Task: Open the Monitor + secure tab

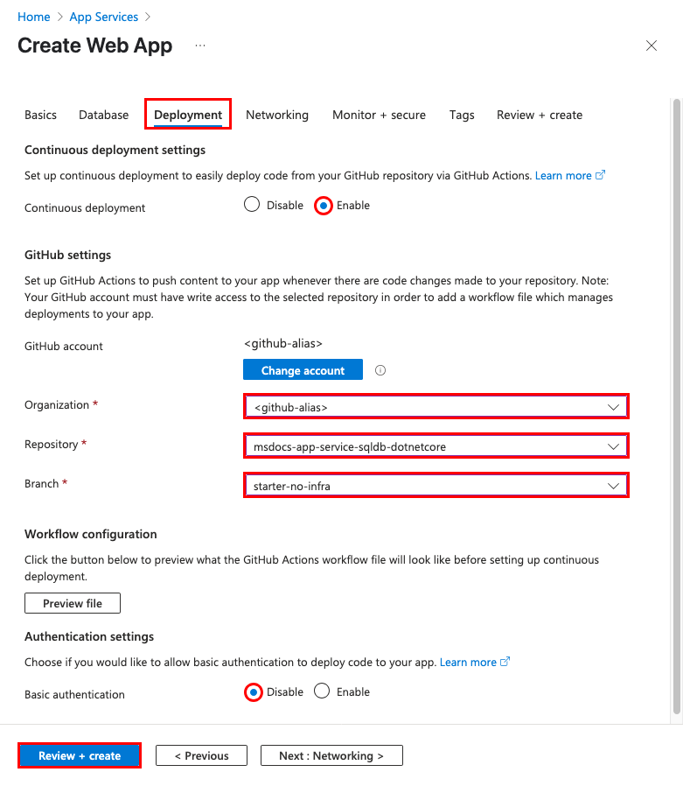Action: tap(379, 115)
